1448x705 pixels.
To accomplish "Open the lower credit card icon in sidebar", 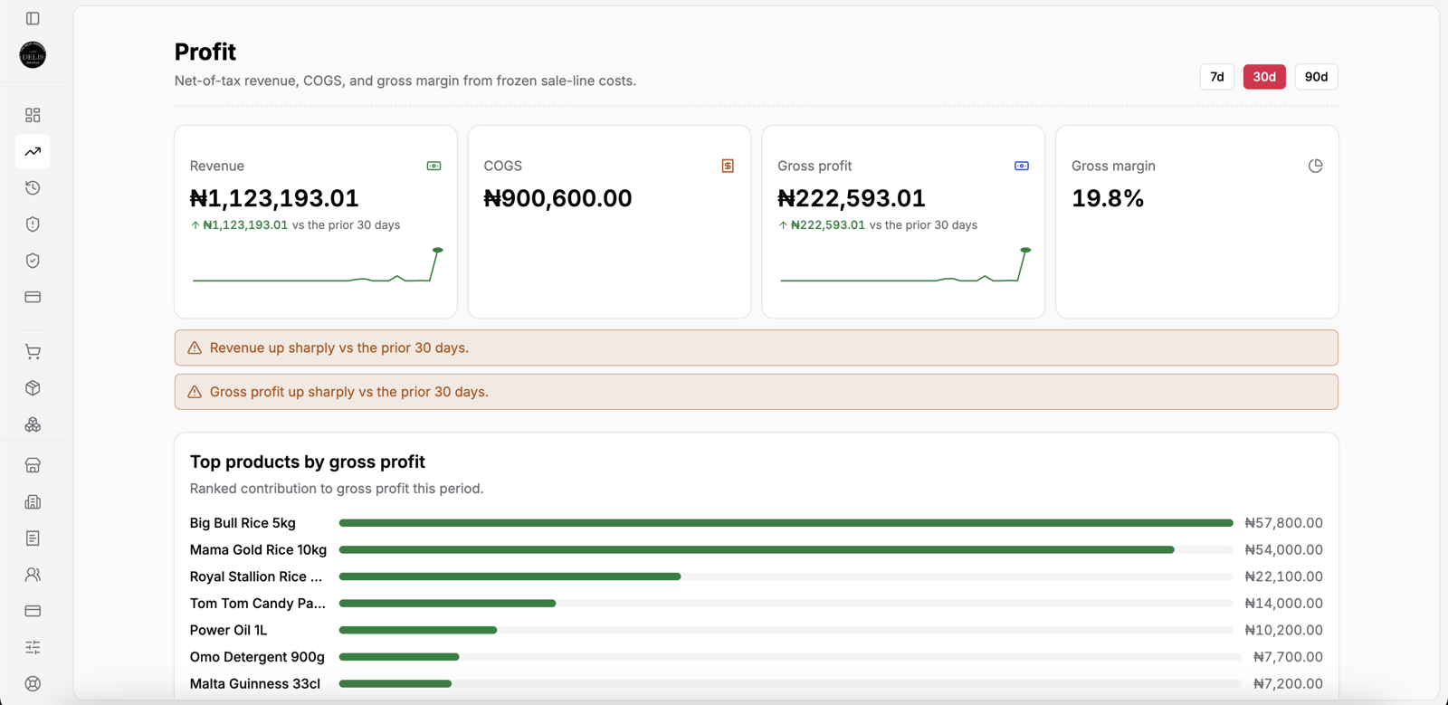I will pos(33,611).
